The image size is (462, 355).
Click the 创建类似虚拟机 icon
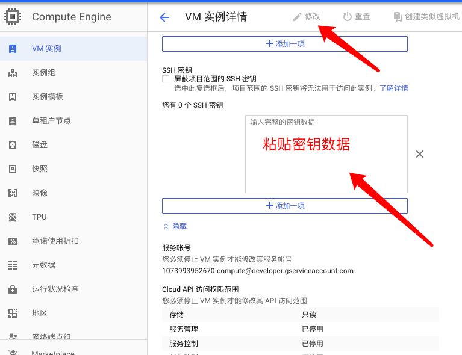[398, 17]
